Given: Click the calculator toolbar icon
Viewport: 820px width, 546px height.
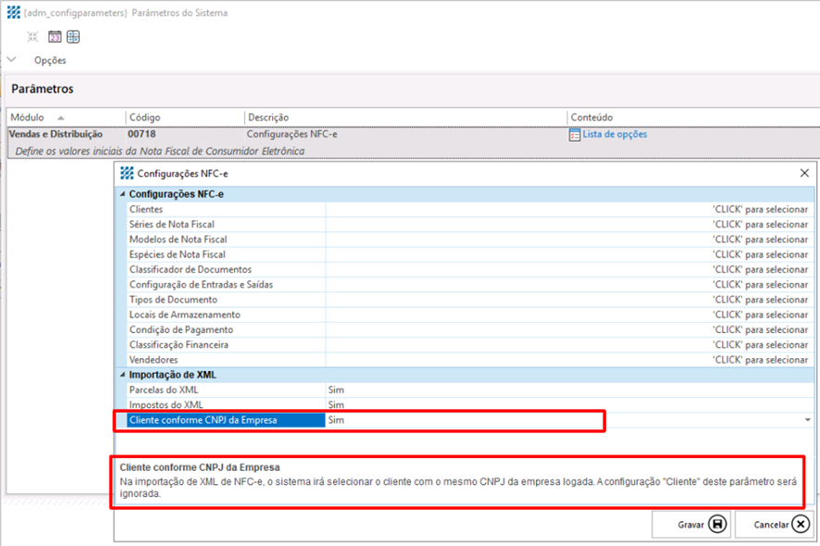Looking at the screenshot, I should point(73,37).
